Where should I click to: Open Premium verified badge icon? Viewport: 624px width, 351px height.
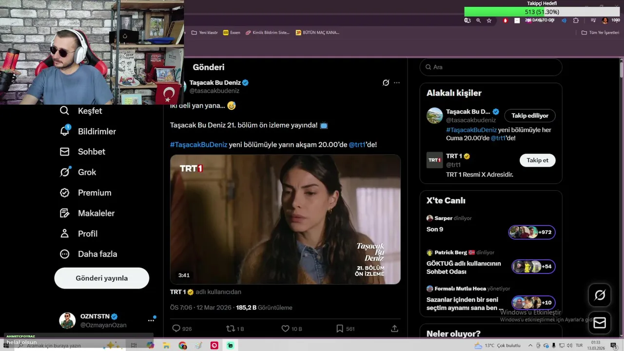(x=64, y=193)
